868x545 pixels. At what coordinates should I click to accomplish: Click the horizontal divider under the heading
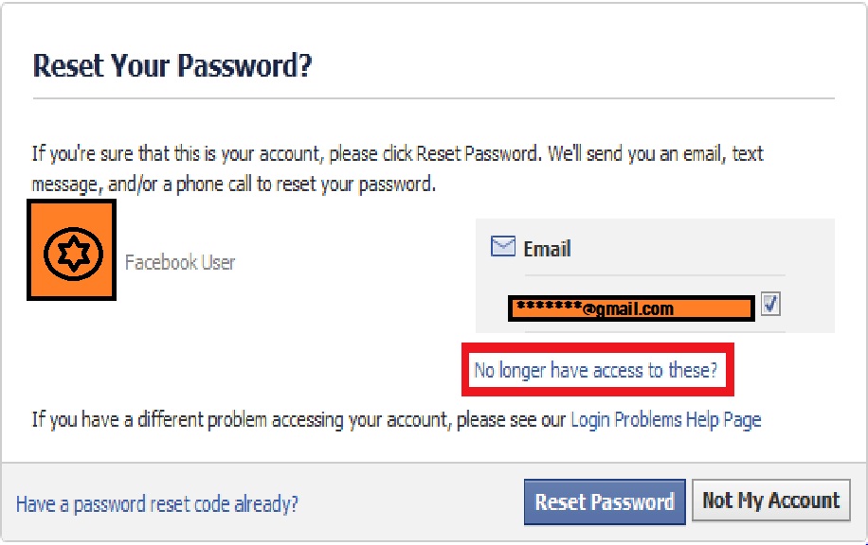[433, 98]
